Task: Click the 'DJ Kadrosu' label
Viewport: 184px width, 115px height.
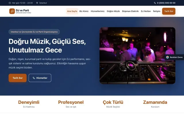Action: [29, 107]
